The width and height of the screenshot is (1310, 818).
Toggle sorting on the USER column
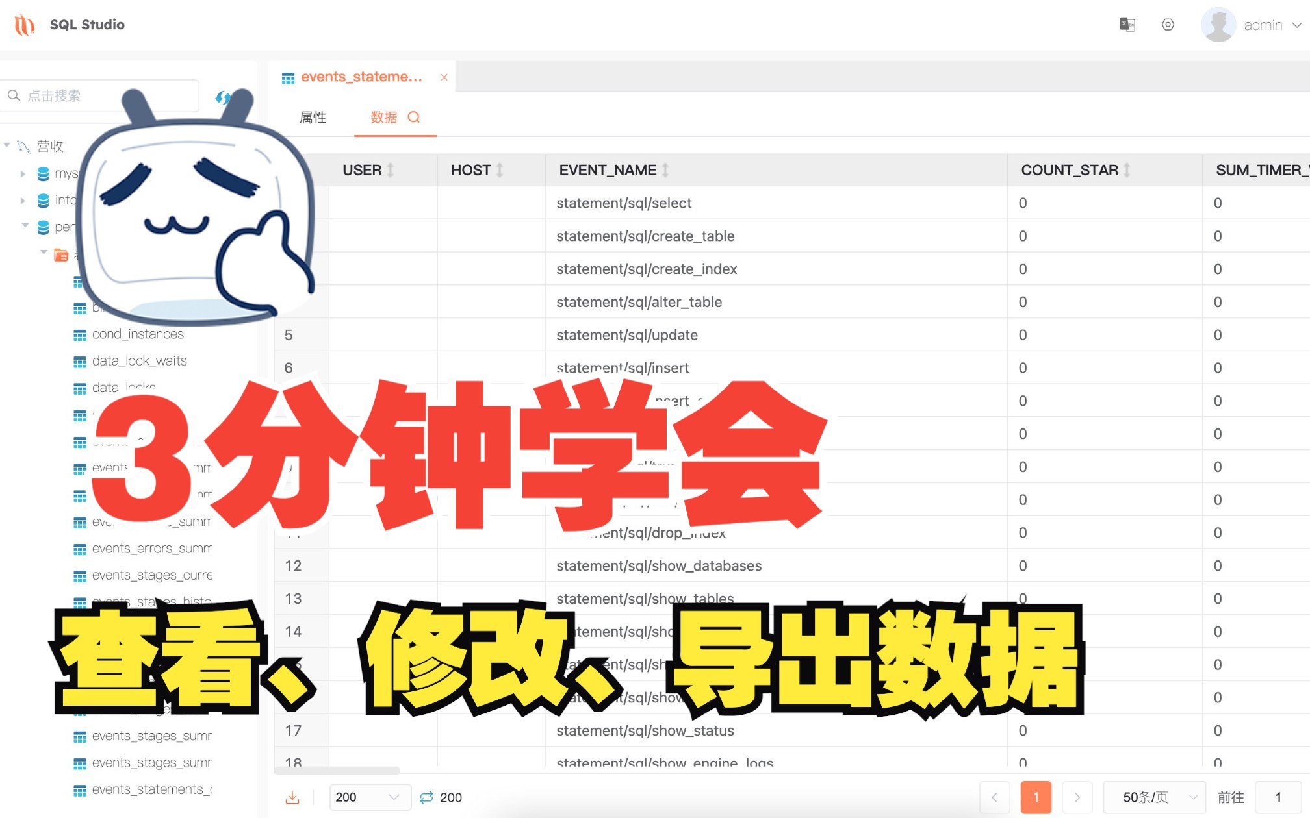click(391, 169)
